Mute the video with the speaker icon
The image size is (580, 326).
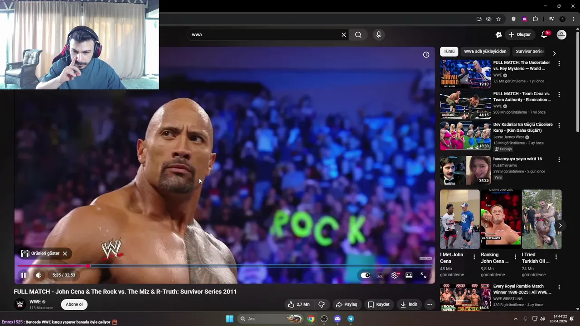(39, 275)
